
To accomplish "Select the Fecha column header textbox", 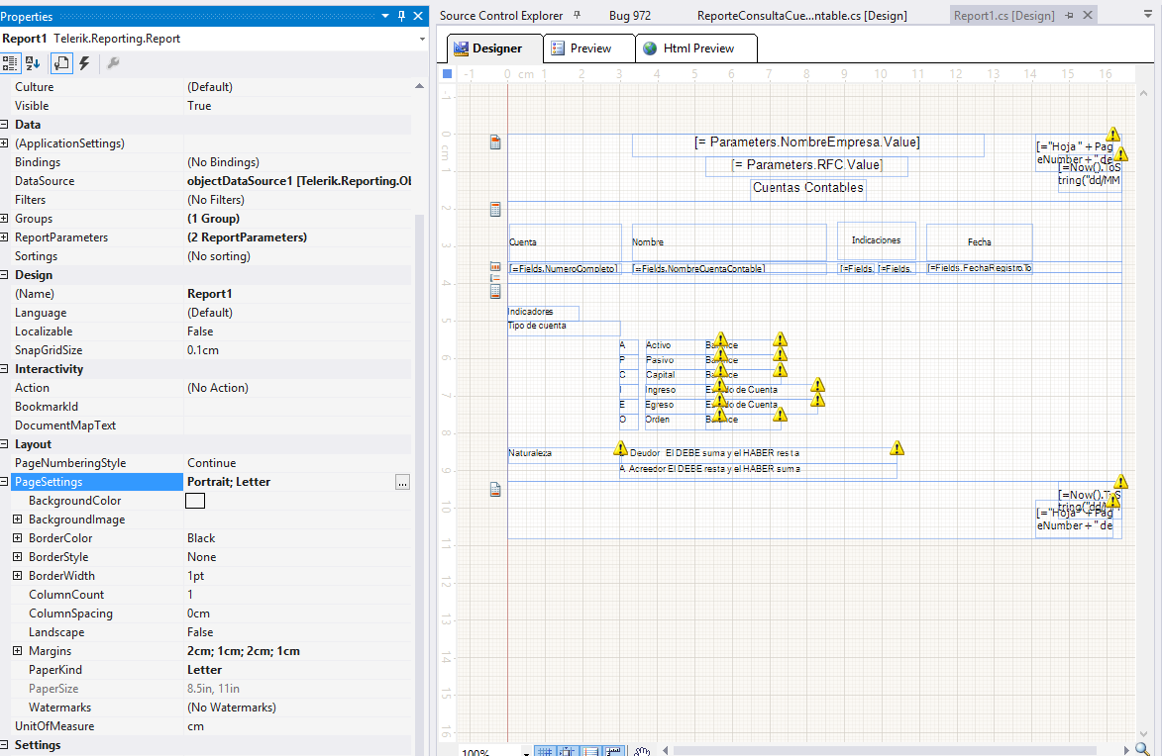I will point(979,242).
